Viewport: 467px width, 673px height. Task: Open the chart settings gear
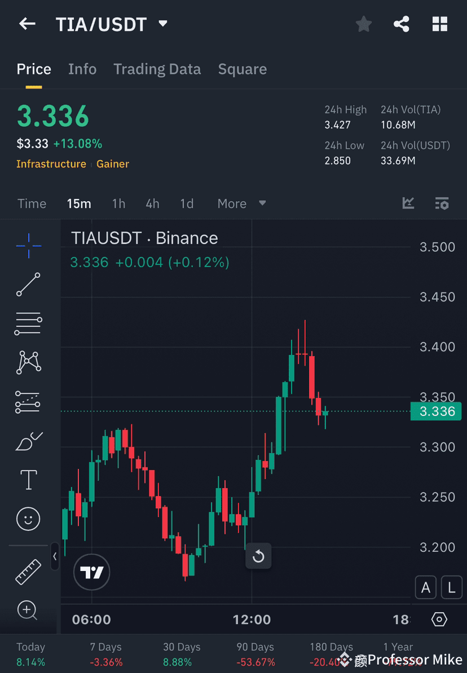pos(439,619)
